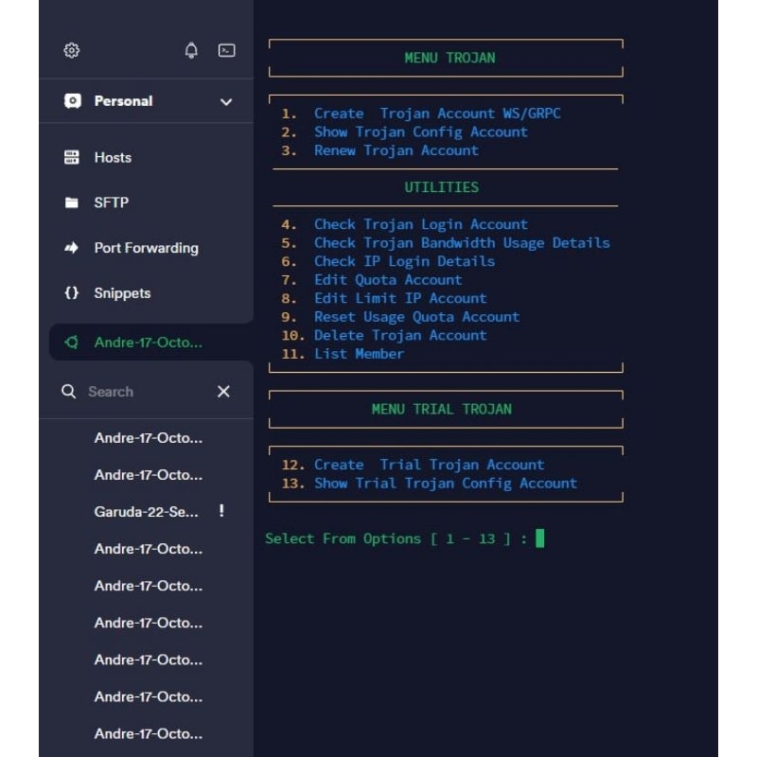Open the notifications bell icon

(x=191, y=50)
